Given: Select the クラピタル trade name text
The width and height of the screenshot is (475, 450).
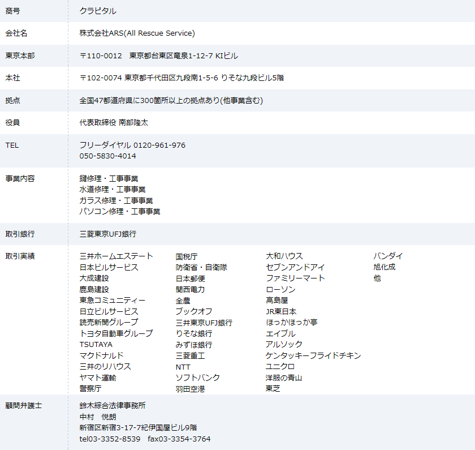Looking at the screenshot, I should (97, 11).
